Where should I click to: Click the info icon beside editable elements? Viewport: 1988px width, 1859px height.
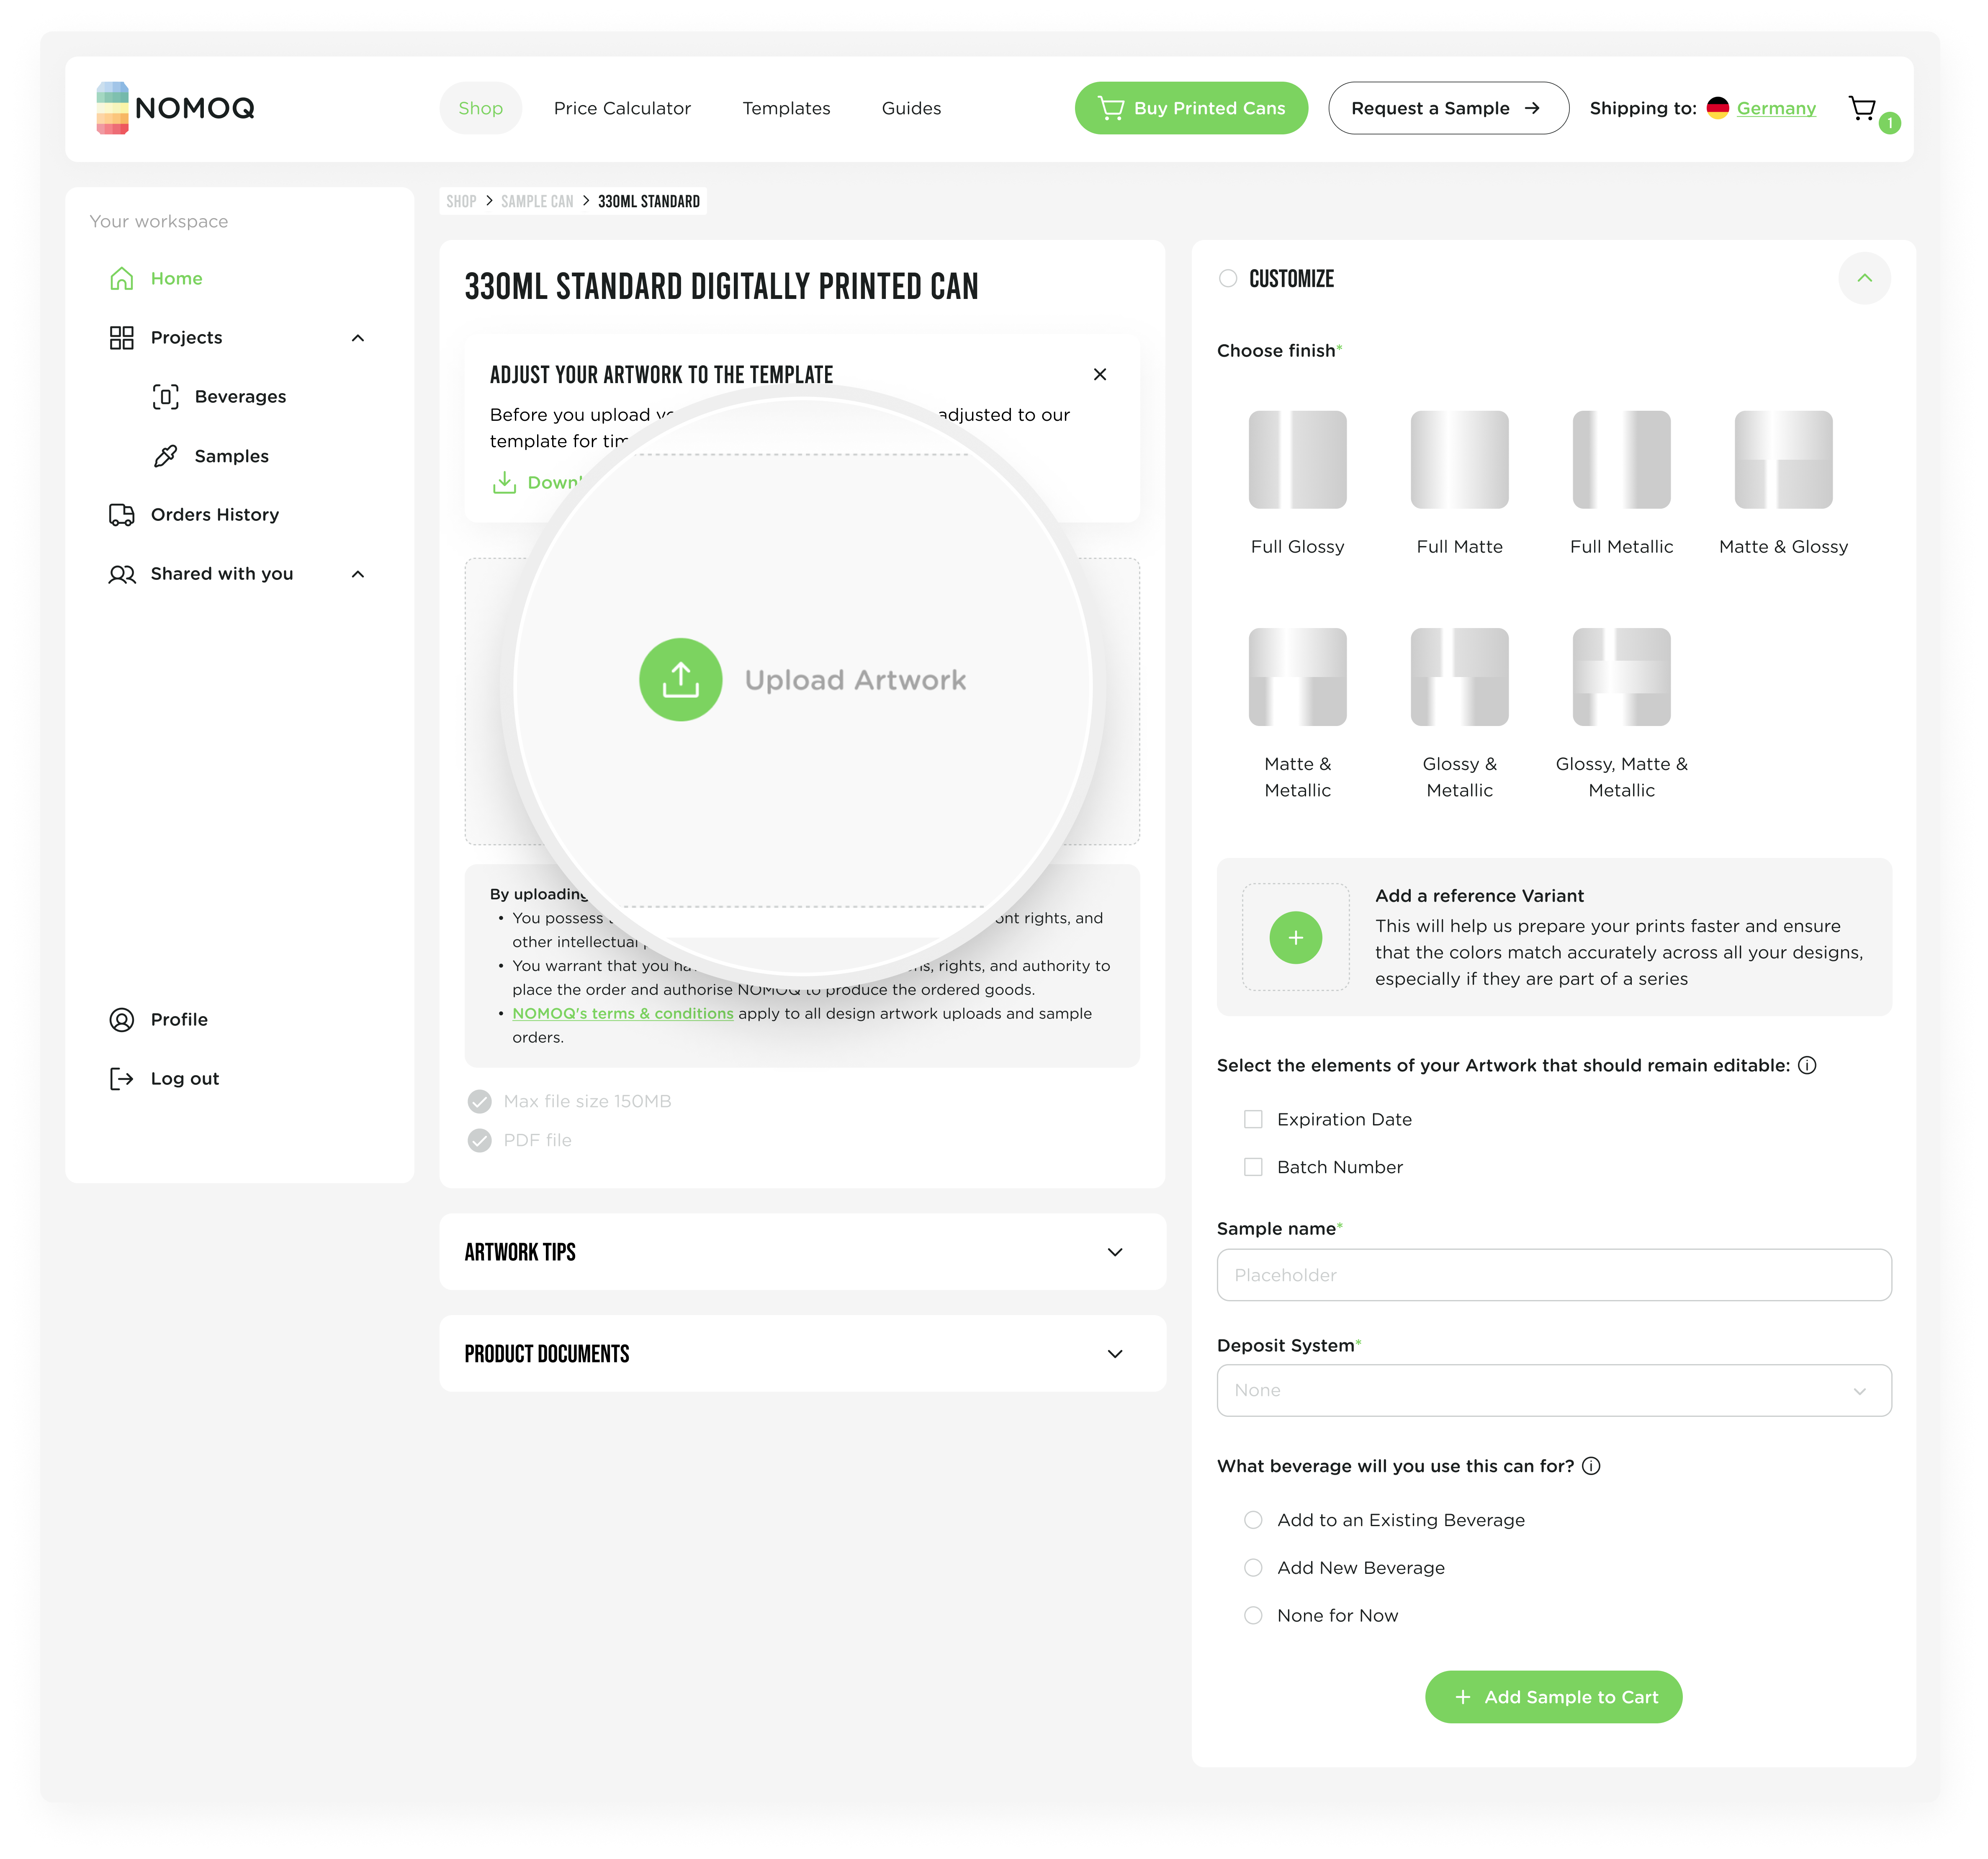(x=1807, y=1065)
